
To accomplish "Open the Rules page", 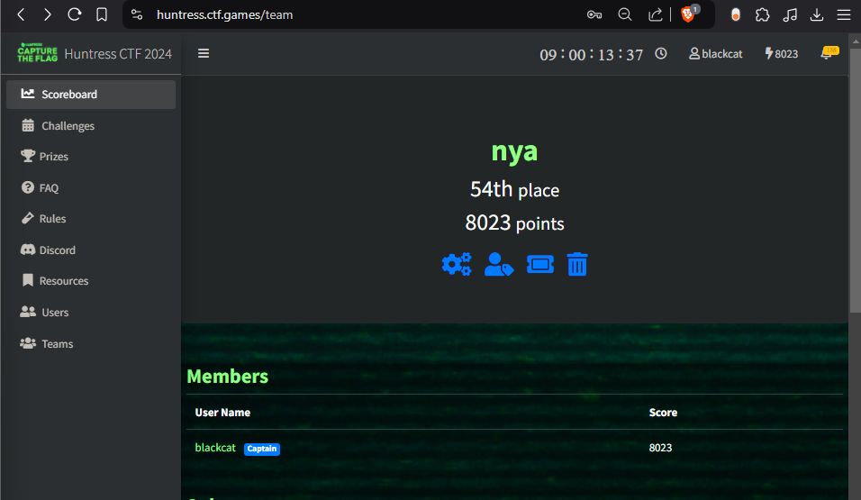I will click(x=91, y=219).
